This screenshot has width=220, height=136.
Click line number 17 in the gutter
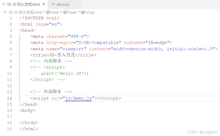[x=9, y=116]
